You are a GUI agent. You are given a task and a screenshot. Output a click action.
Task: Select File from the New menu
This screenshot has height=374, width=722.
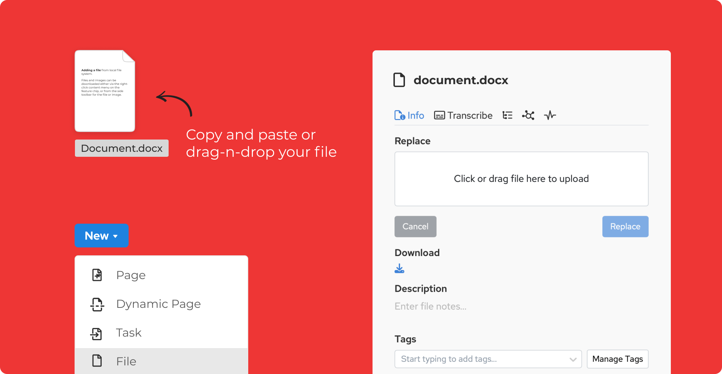[x=126, y=361]
